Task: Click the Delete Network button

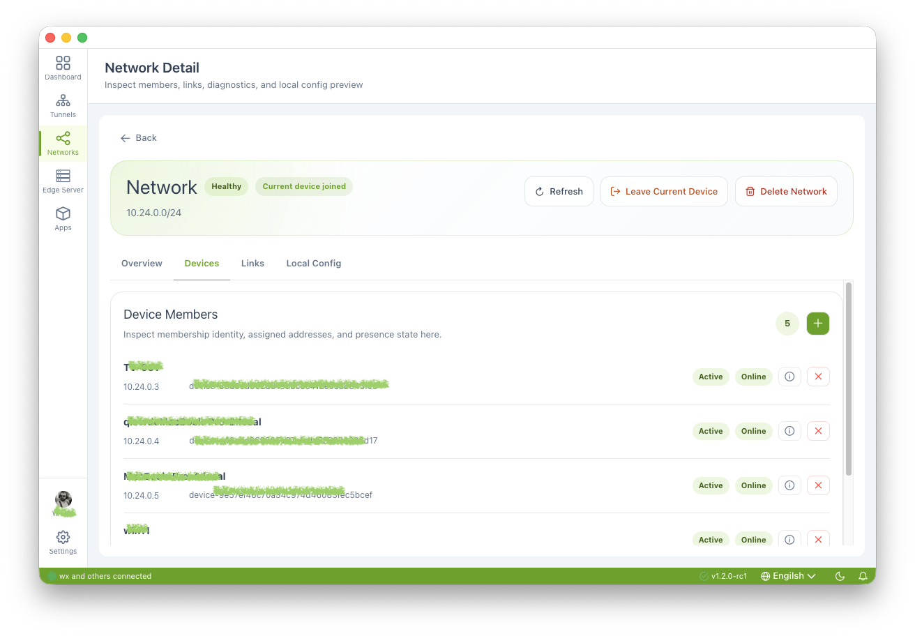Action: tap(786, 191)
